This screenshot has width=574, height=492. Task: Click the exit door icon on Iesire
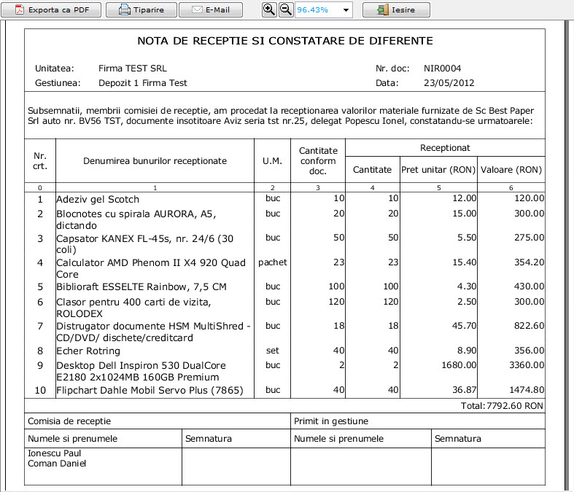[x=383, y=10]
